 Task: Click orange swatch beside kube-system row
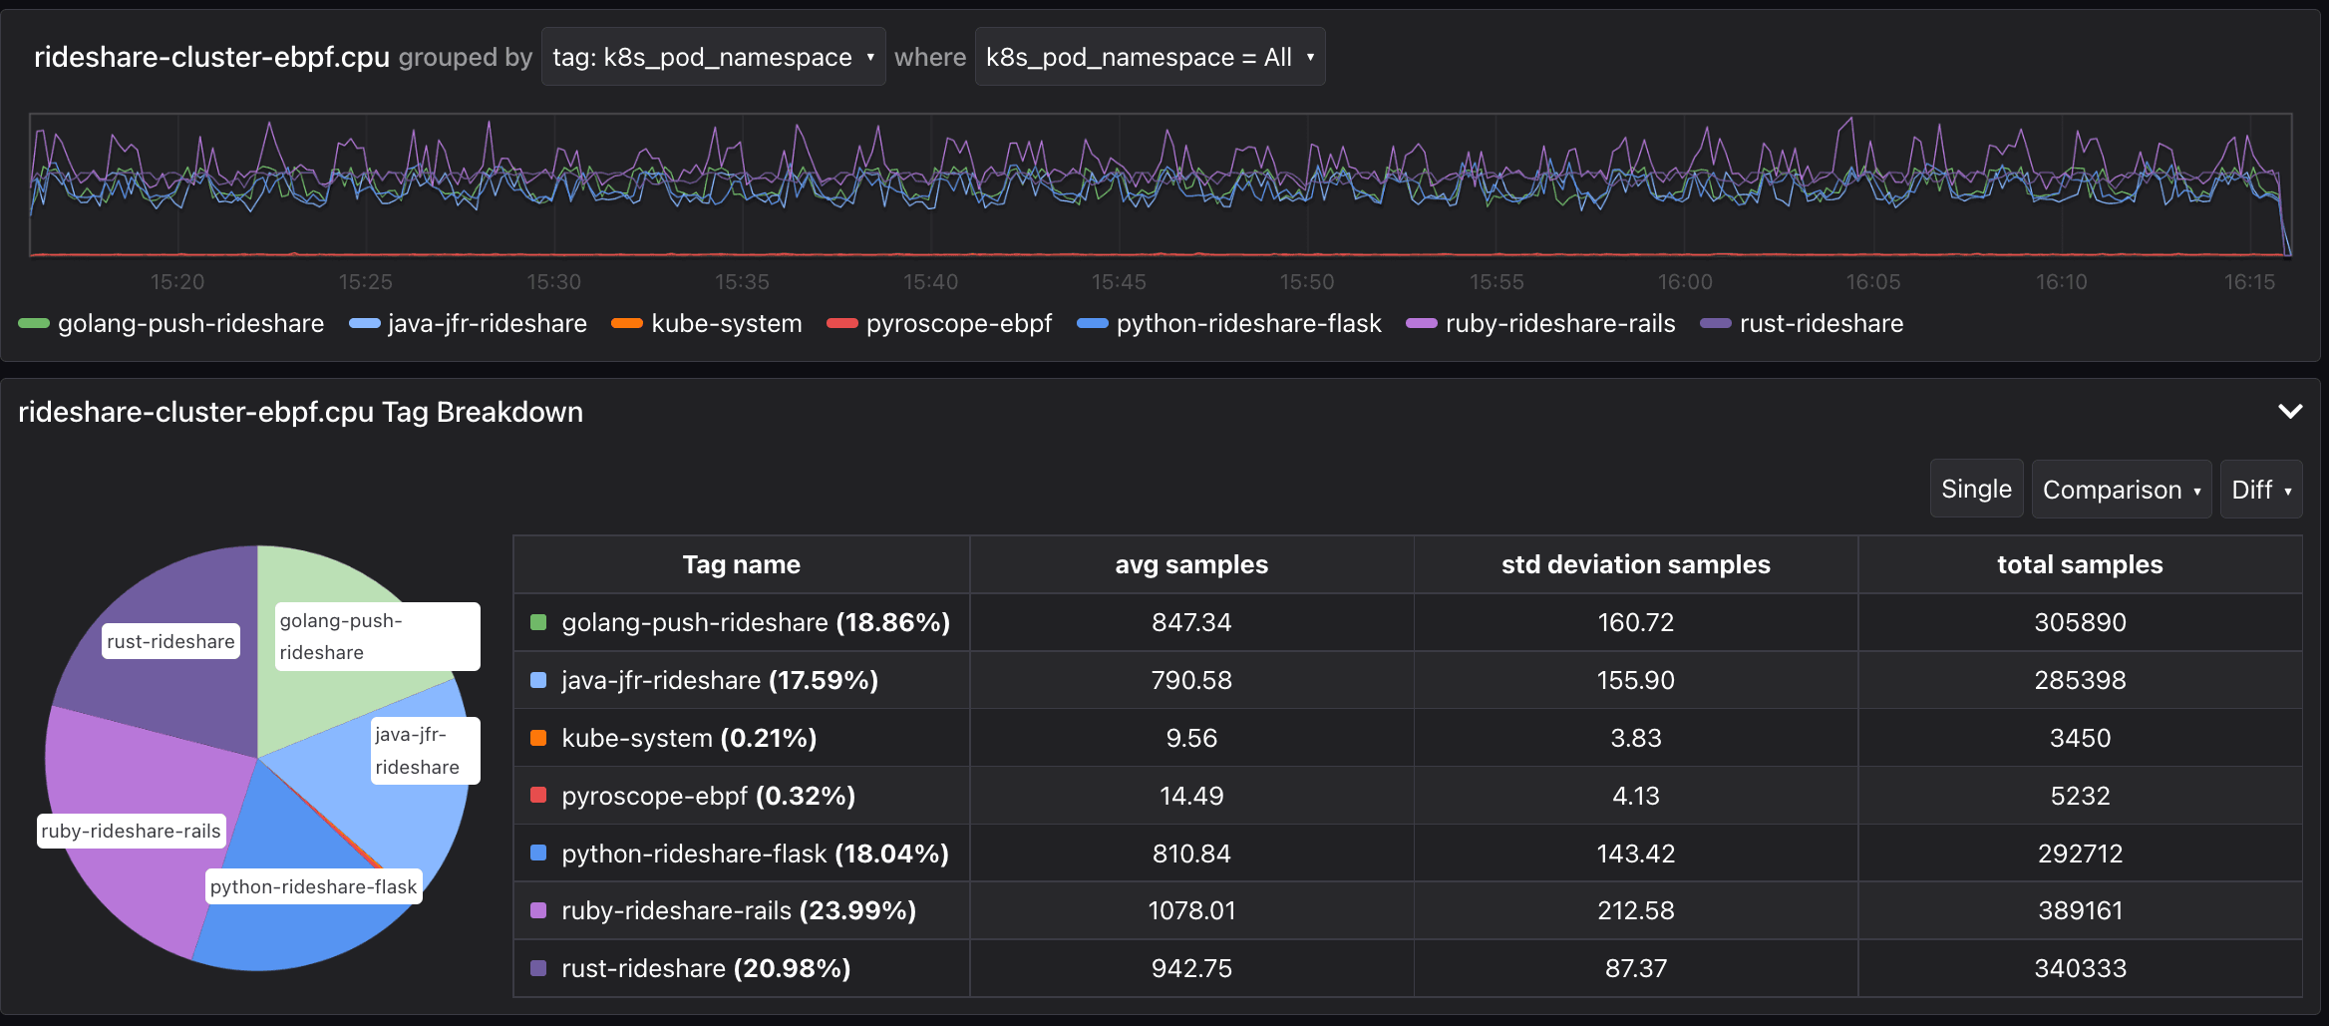(x=538, y=738)
